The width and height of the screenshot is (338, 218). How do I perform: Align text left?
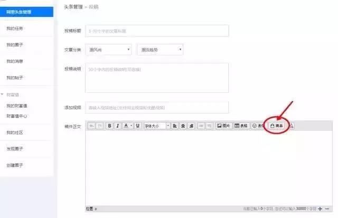(x=175, y=126)
